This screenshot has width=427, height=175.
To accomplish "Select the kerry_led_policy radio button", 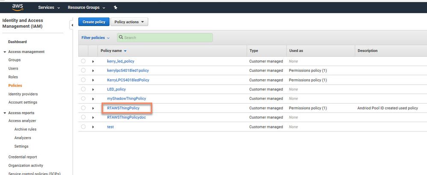I will click(x=83, y=61).
